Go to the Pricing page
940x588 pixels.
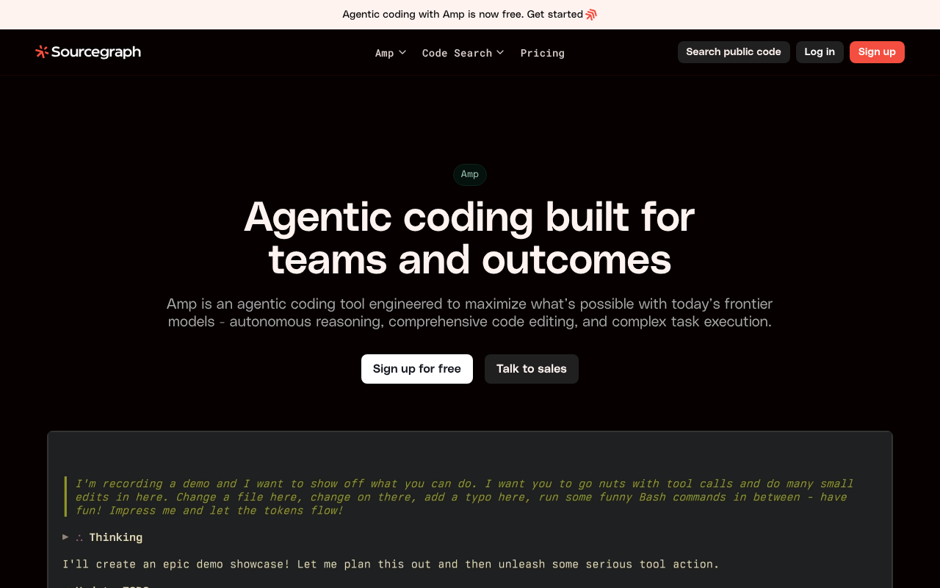(542, 53)
